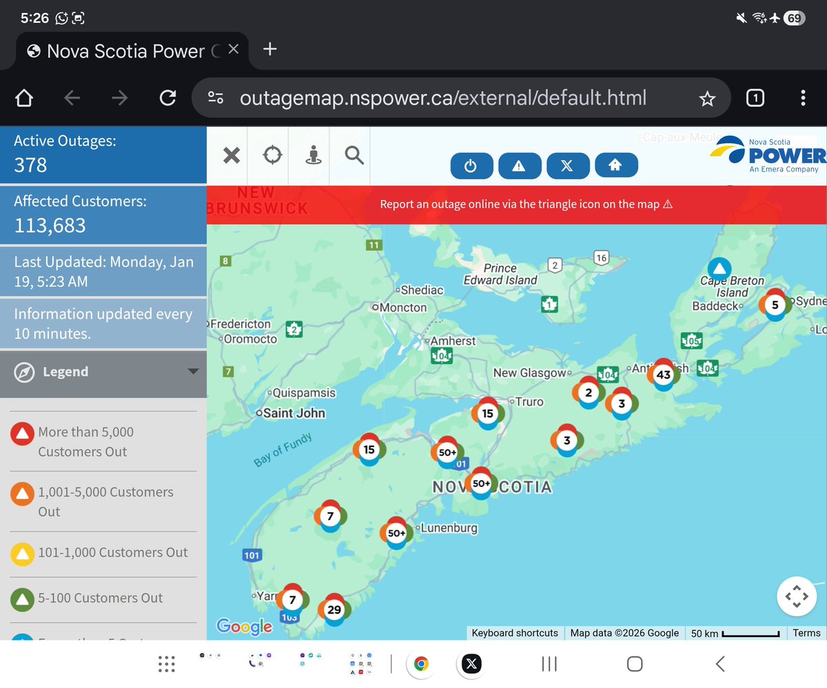
Task: Select the 29 outage cluster on the south shore
Action: click(x=334, y=609)
